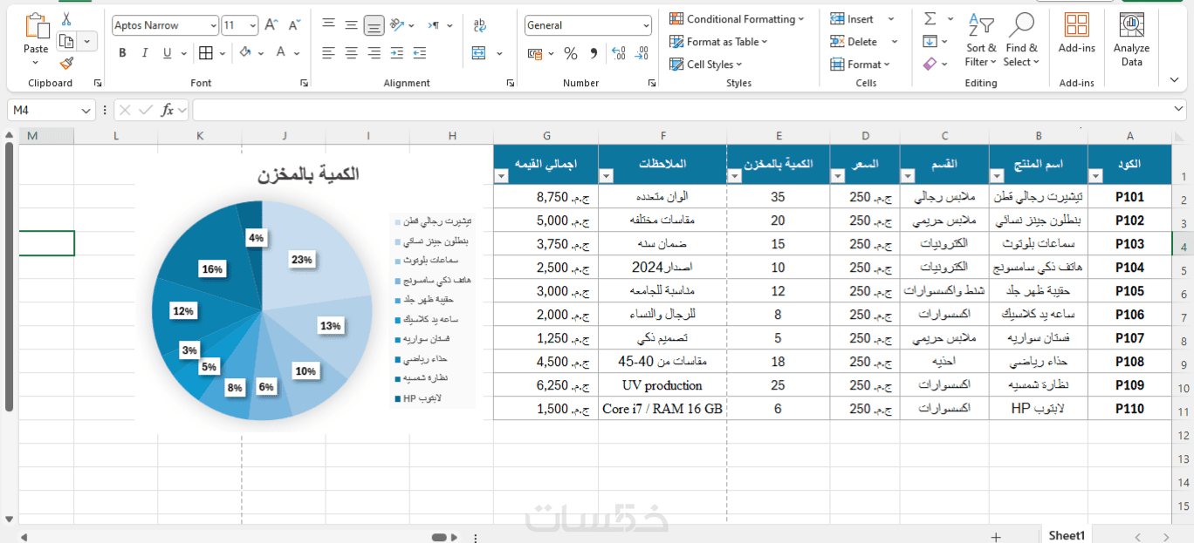
Task: Open the General number format dropdown
Action: [x=646, y=26]
